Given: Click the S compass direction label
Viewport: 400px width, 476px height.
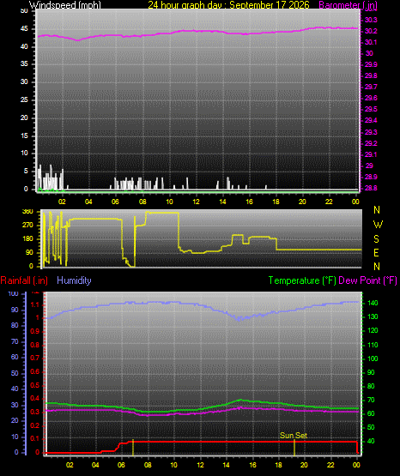Looking at the screenshot, I should tap(376, 239).
